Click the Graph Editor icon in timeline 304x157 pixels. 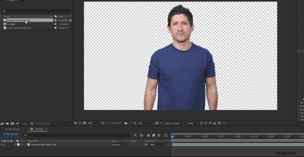tap(166, 135)
